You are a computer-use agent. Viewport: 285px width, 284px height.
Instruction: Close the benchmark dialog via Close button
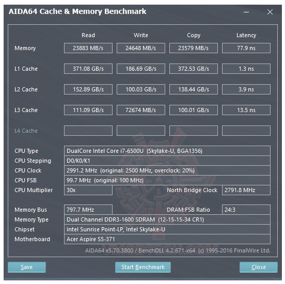tap(259, 267)
